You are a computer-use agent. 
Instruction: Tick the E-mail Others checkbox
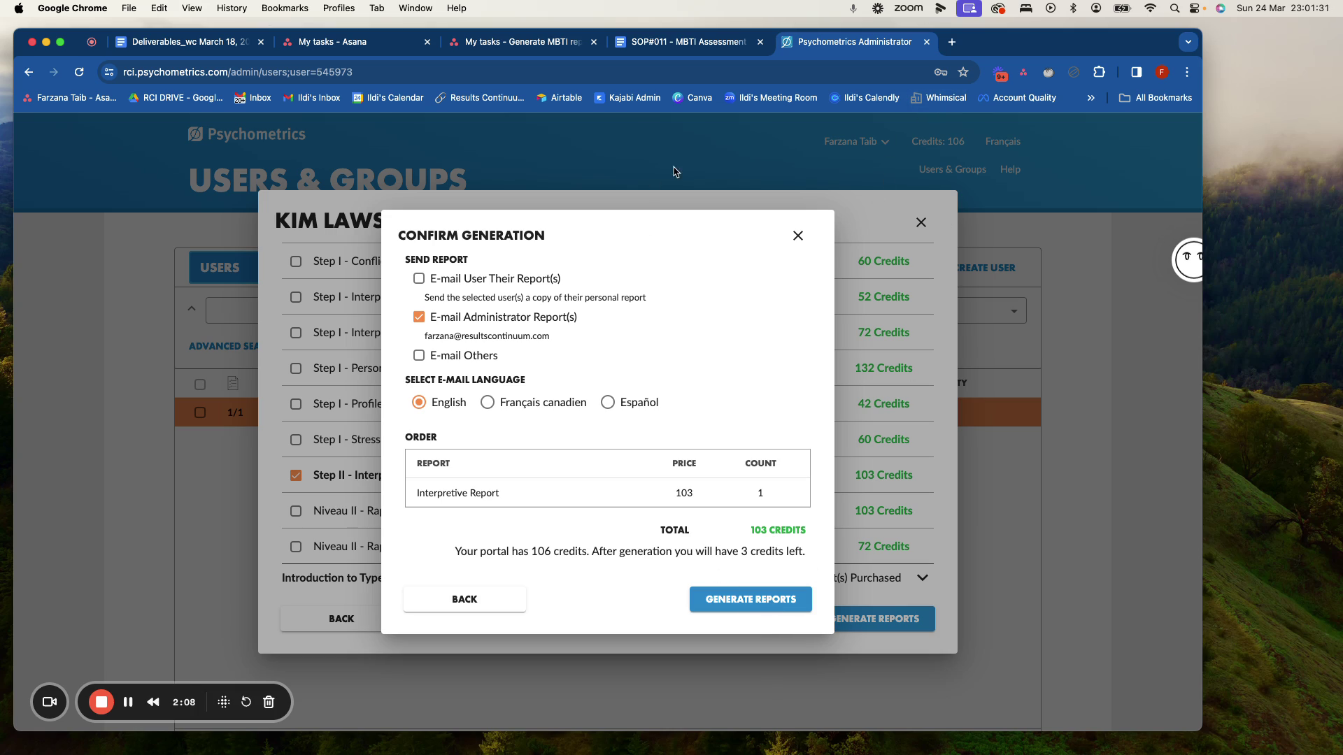[419, 355]
